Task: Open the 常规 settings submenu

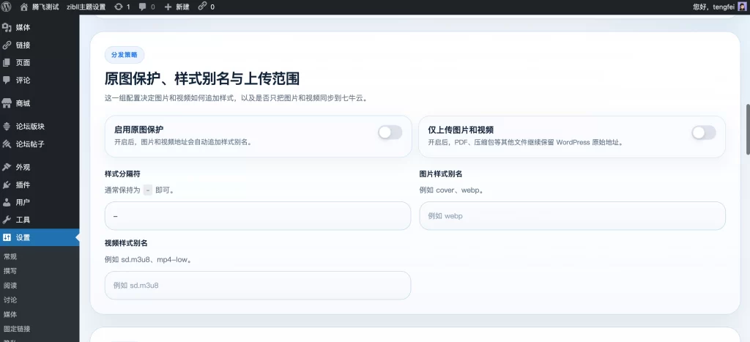Action: [10, 256]
